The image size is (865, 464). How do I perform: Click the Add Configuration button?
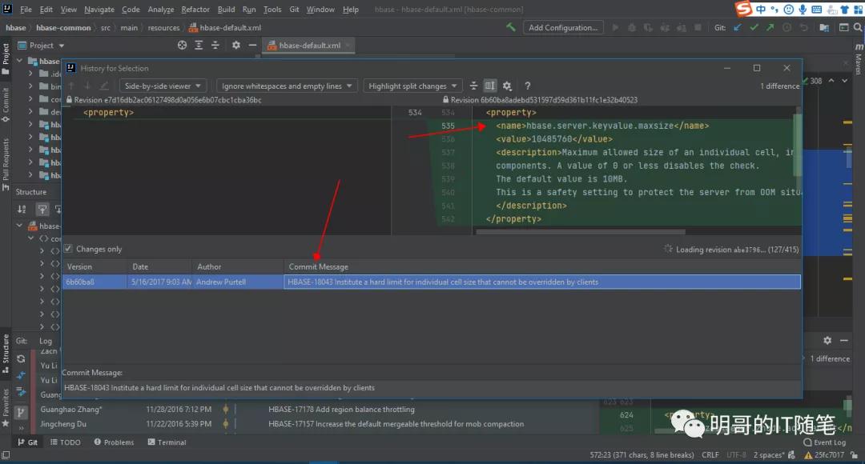[x=563, y=27]
